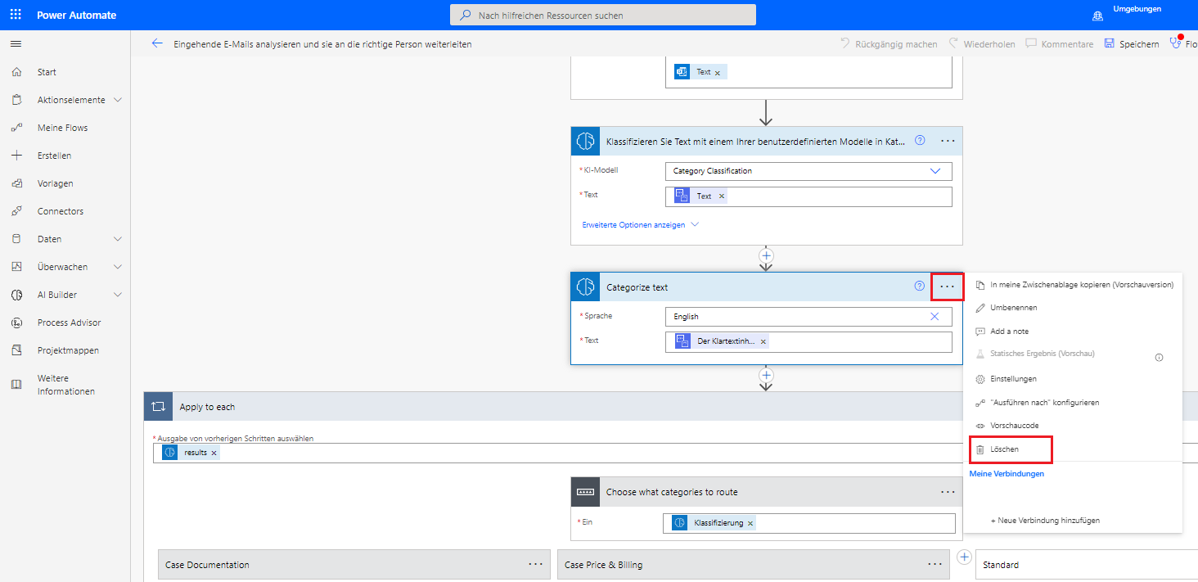
Task: Expand the Aktionselemente chevron
Action: (118, 100)
